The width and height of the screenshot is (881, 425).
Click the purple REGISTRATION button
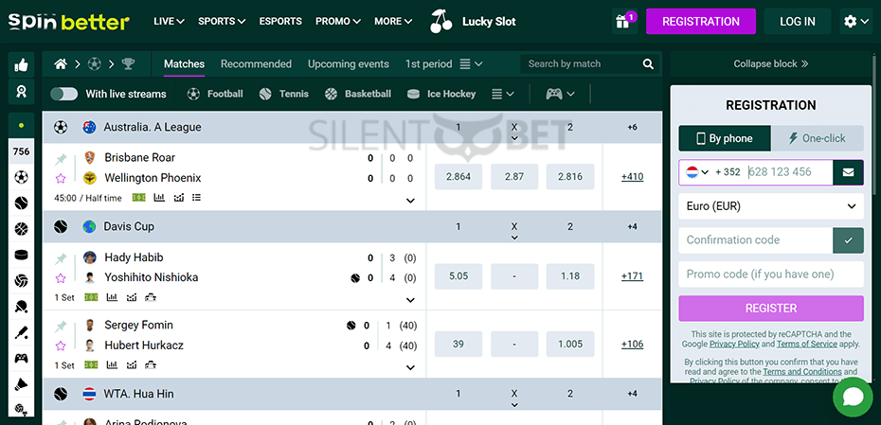pos(701,22)
